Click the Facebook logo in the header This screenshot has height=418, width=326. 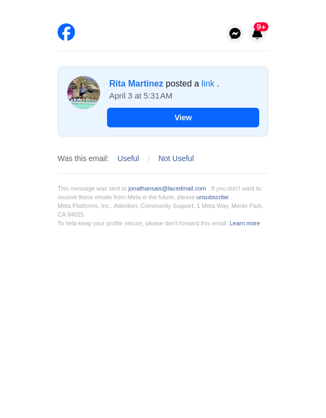tap(66, 32)
